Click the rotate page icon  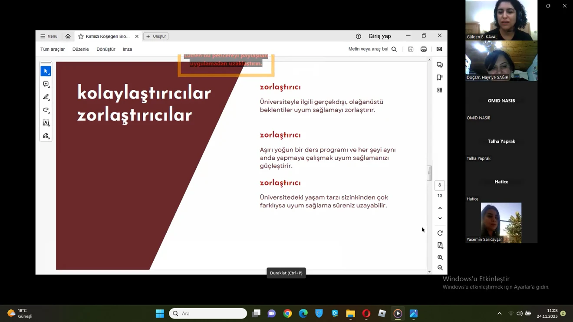[x=440, y=233]
